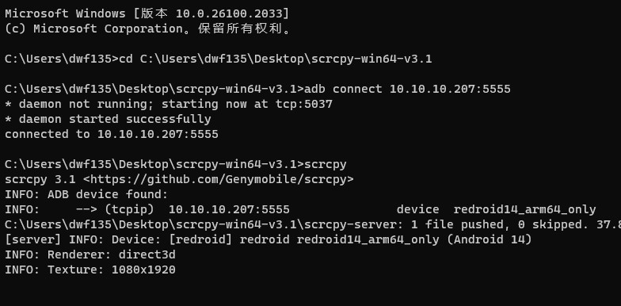The width and height of the screenshot is (621, 306).
Task: Click redroid14_arm64_only at end of device row
Action: click(524, 209)
